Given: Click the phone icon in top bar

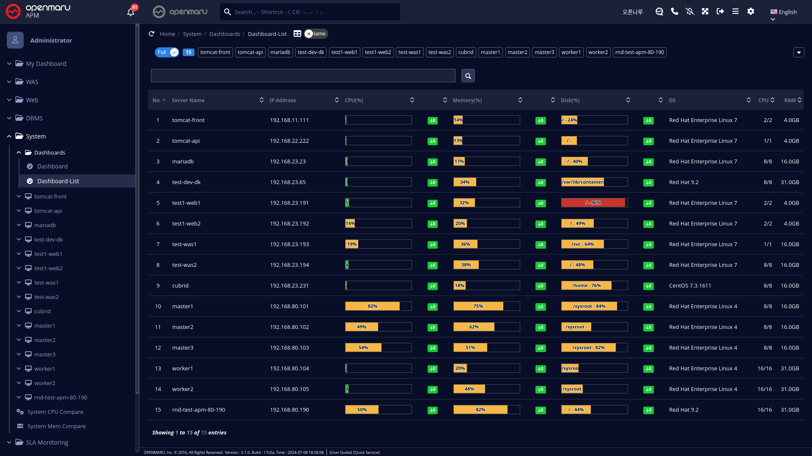Looking at the screenshot, I should (x=675, y=11).
